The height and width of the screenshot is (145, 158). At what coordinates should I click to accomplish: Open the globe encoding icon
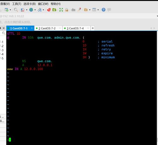[31, 10]
